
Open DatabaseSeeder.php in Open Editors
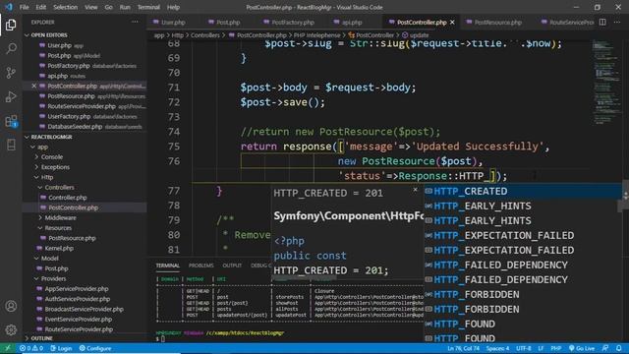(x=75, y=127)
